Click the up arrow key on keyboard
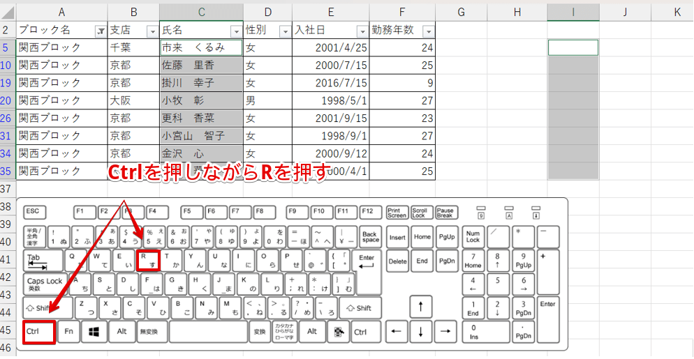This screenshot has width=694, height=359. (420, 307)
